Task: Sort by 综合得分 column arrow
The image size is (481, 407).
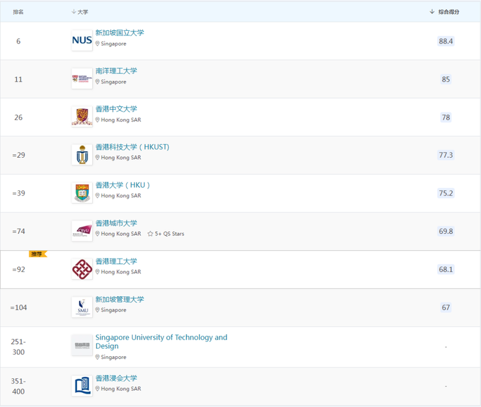Action: coord(432,11)
